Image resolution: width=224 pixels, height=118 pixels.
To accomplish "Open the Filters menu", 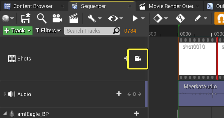I will [x=48, y=31].
